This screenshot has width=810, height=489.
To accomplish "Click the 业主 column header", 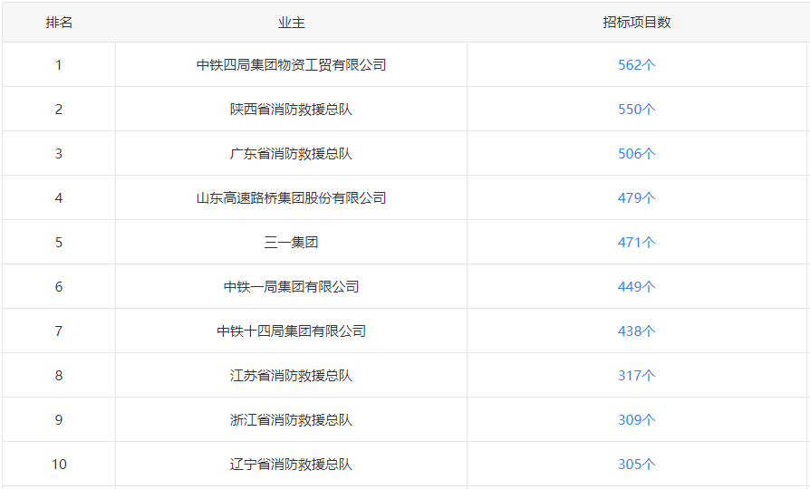I will click(x=292, y=23).
